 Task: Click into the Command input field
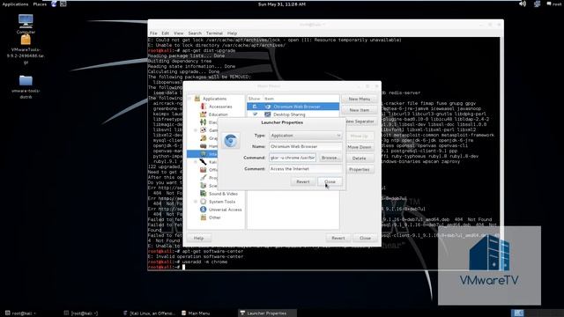coord(293,158)
